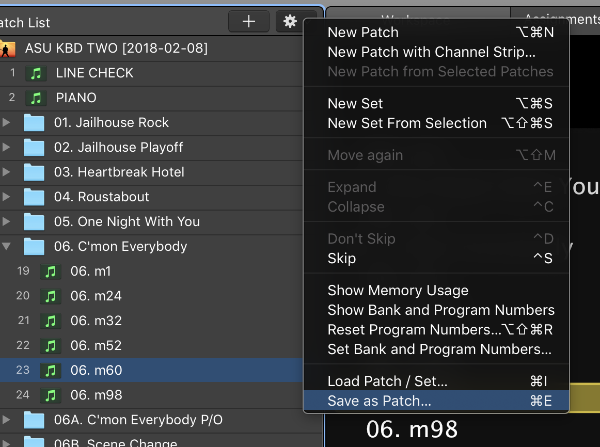Click the PIANO patch music note icon

(x=36, y=98)
